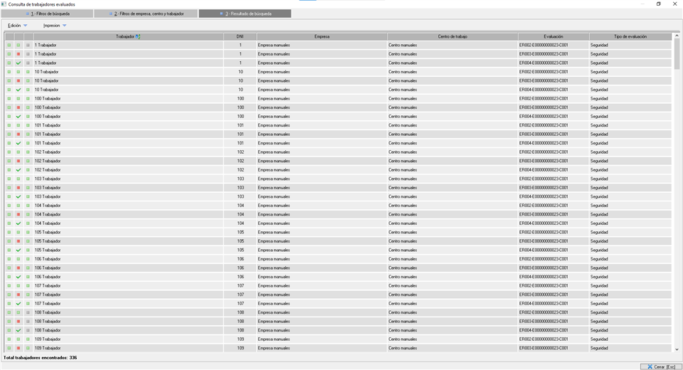Viewport: 683px width, 370px height.
Task: Click green checkmark in 100 Trabajador ER004 row
Action: click(18, 117)
